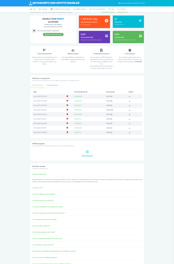Click red icon in 04.02.2020 15:46:39 row
The image size is (174, 264).
pyautogui.click(x=67, y=114)
